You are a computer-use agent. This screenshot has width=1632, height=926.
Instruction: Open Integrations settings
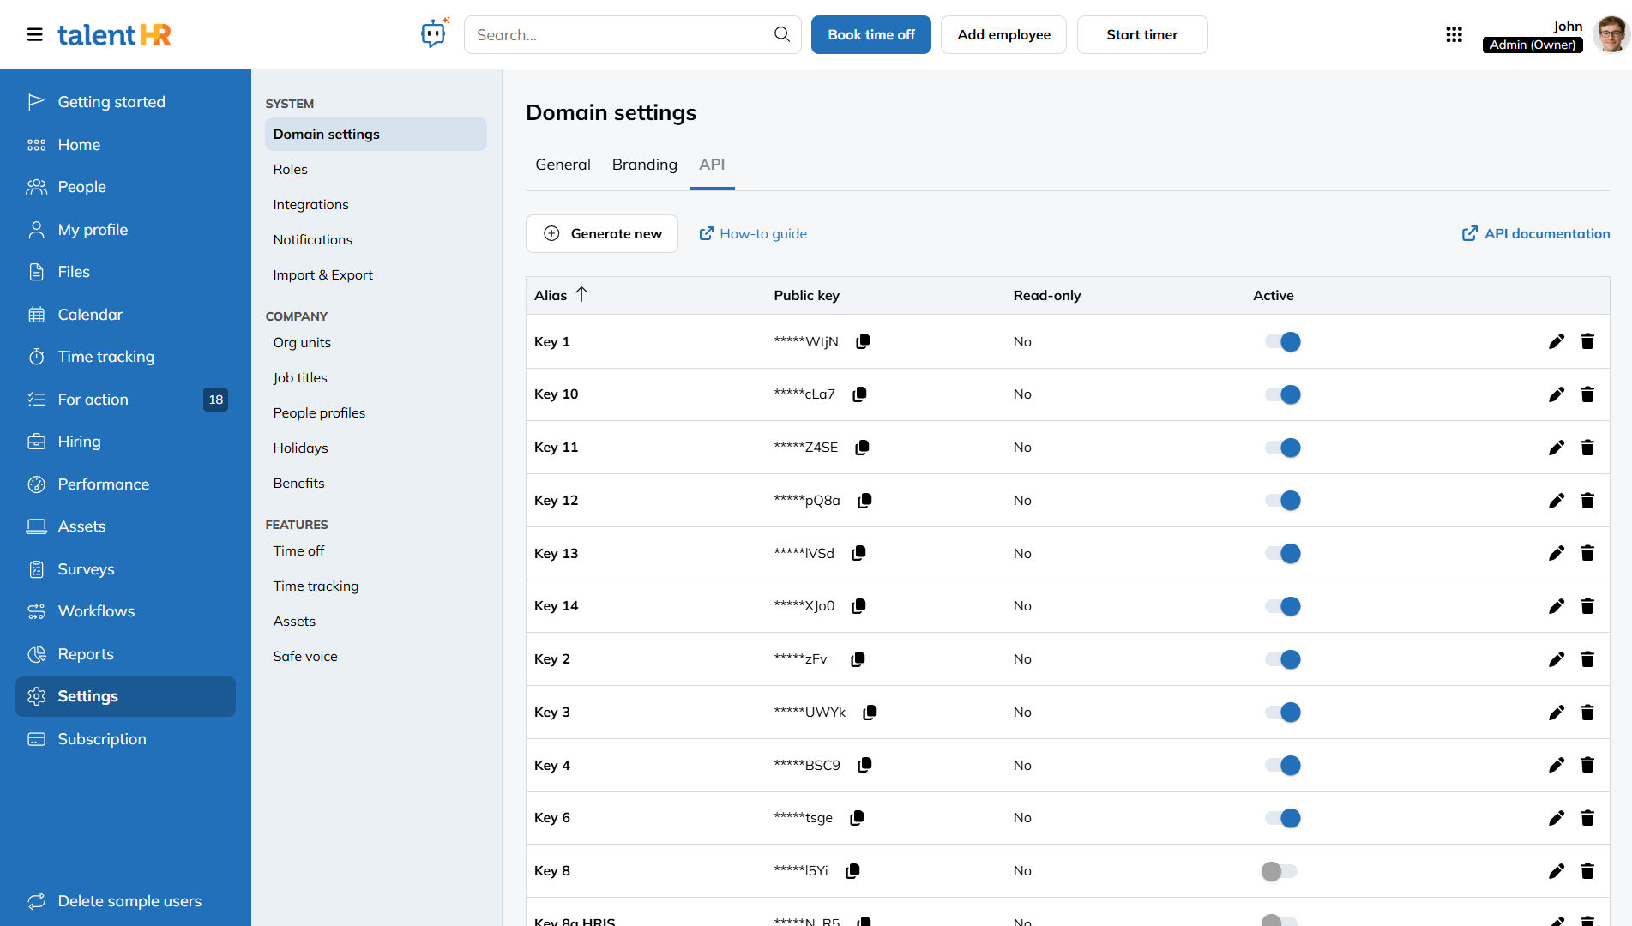pos(310,204)
